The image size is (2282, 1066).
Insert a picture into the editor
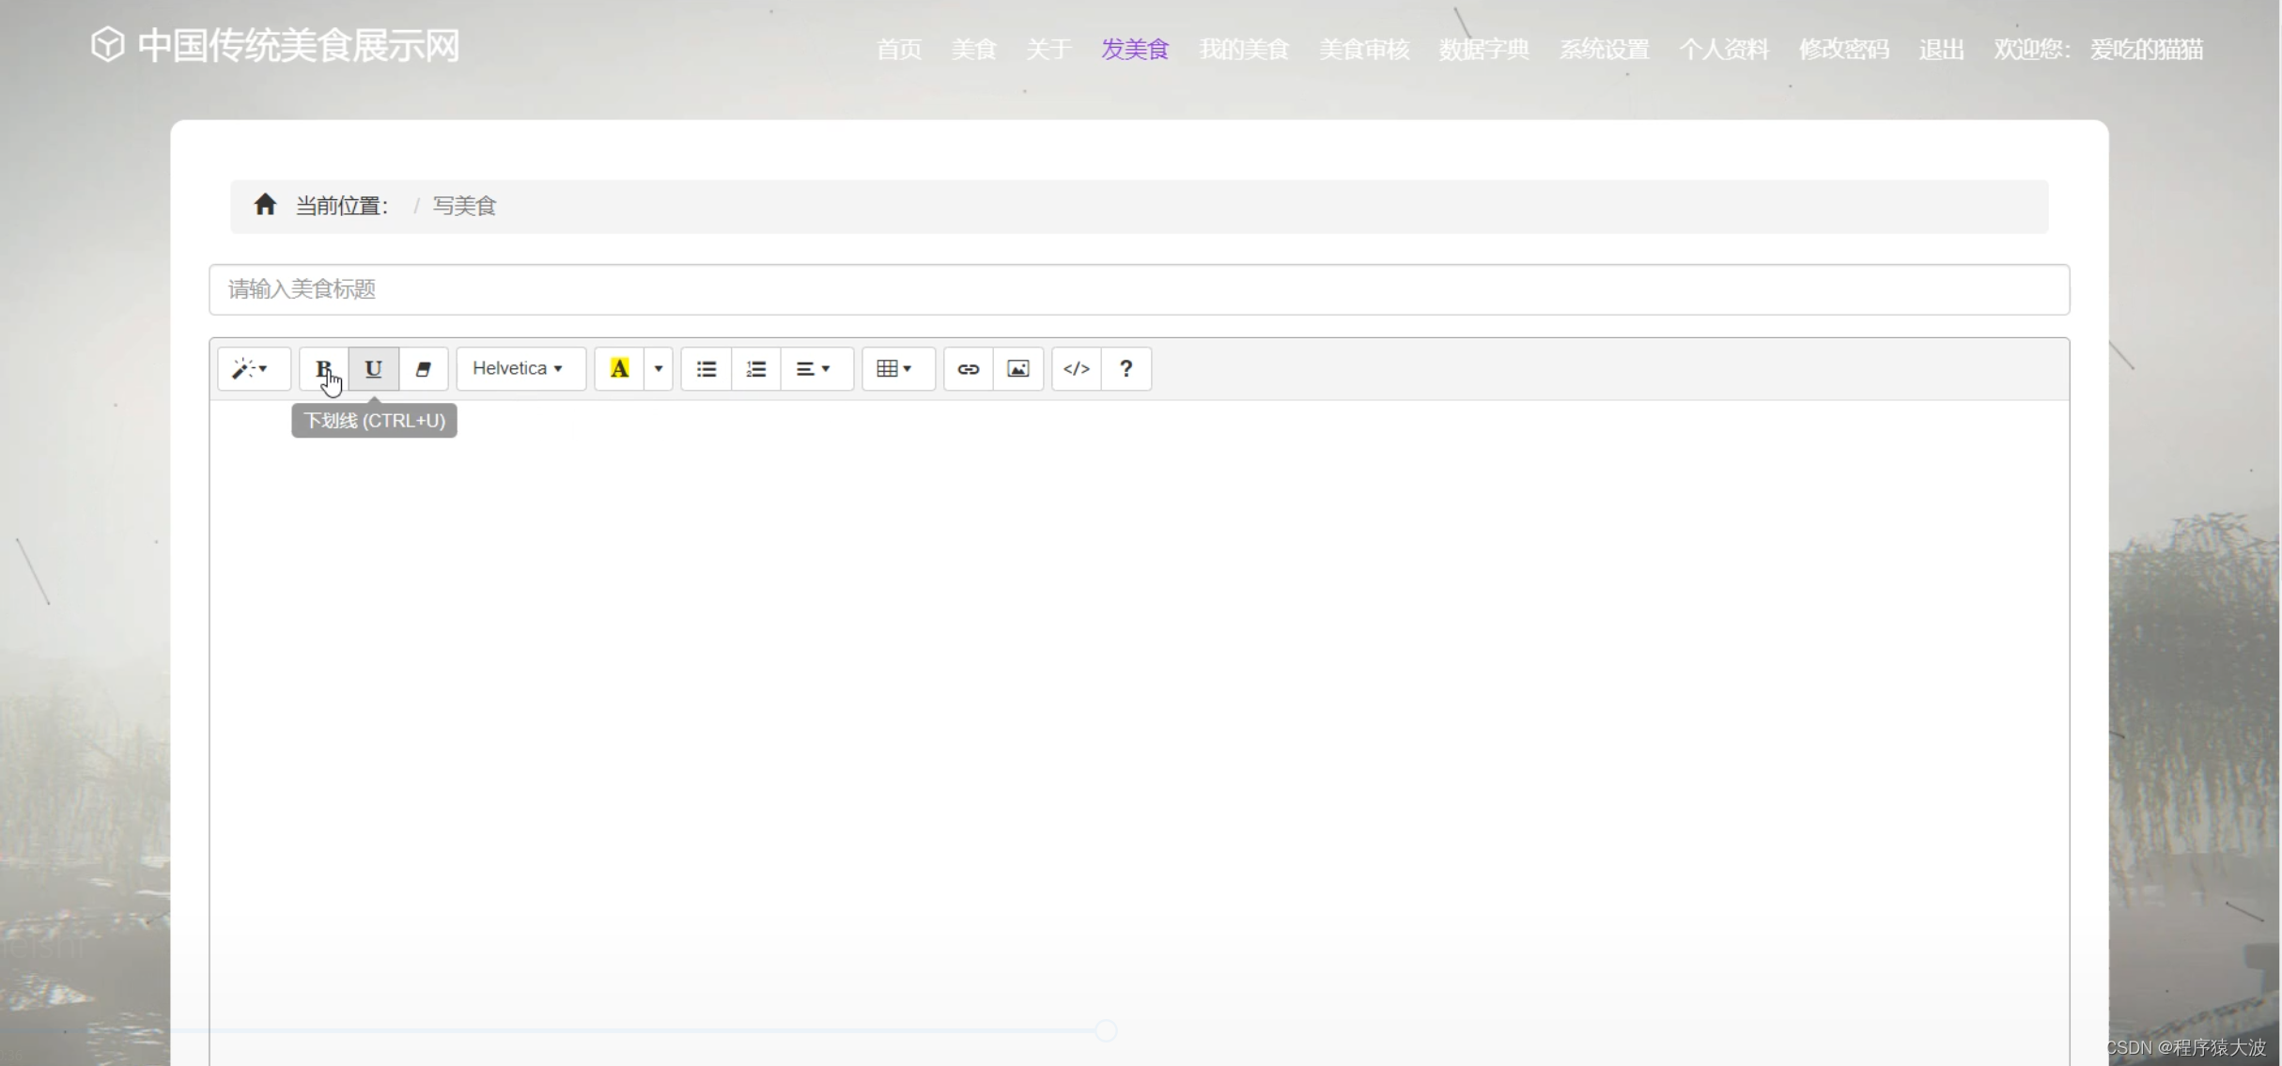tap(1017, 368)
